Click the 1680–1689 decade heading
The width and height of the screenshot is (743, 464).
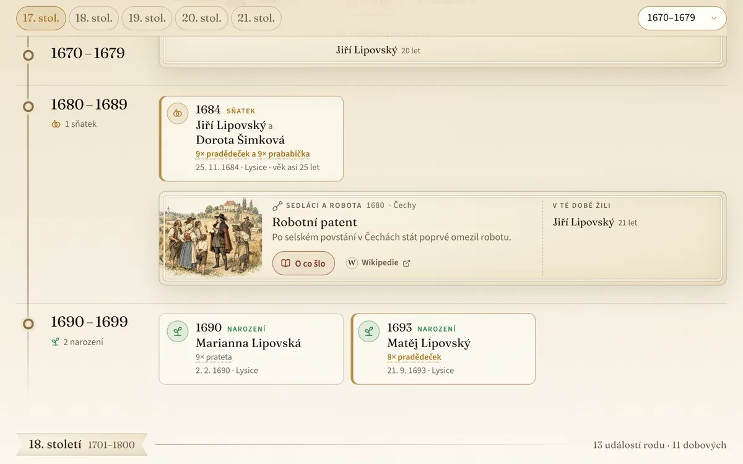(x=89, y=104)
